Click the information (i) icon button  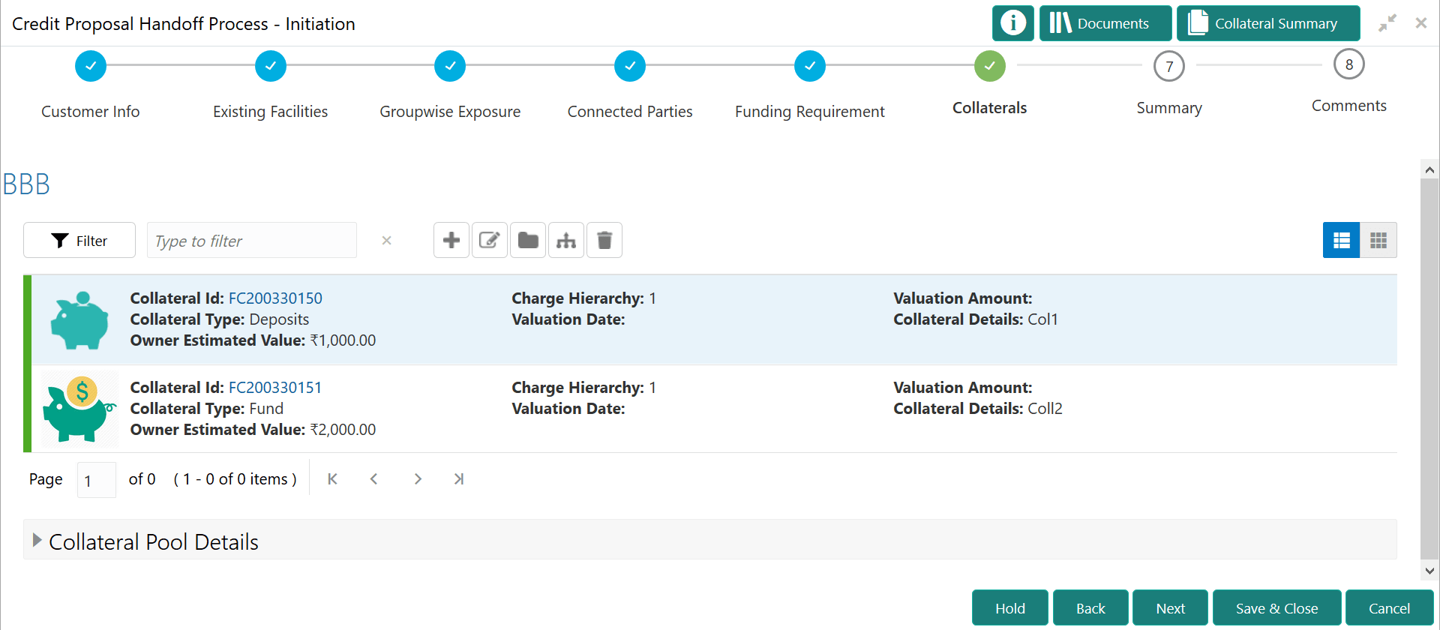[1012, 23]
